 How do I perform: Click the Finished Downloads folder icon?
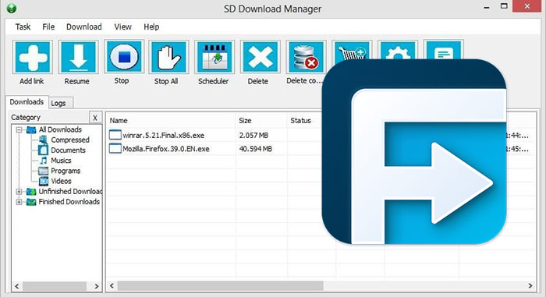click(x=31, y=202)
